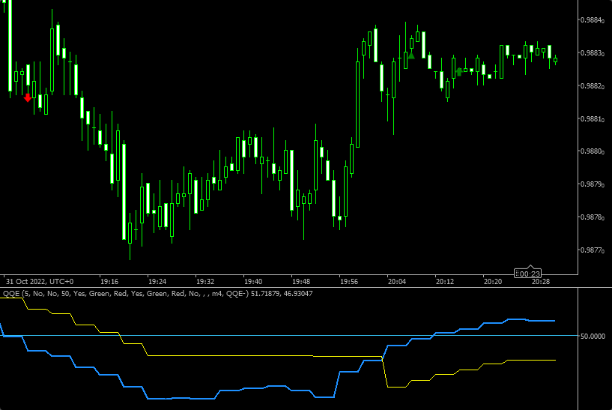
Task: Click the 0.9884 price axis label
Action: (594, 20)
